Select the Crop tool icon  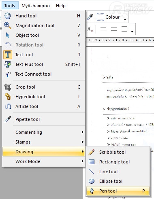(8, 87)
